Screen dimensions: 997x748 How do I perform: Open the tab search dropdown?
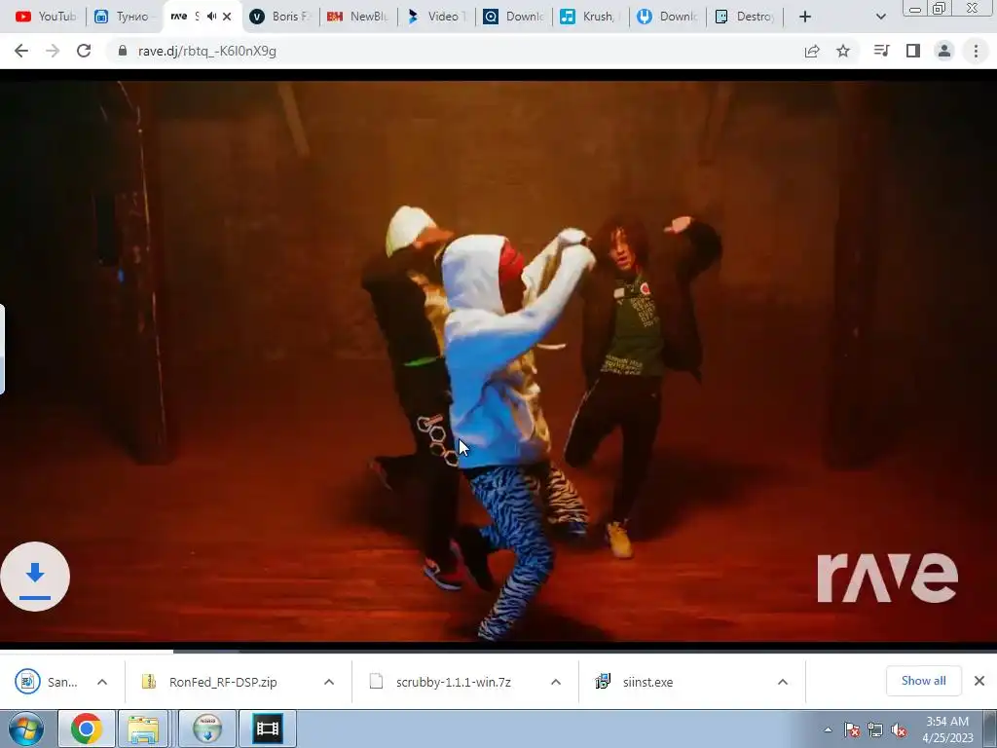tap(880, 17)
